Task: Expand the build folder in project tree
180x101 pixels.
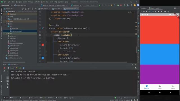Action: tap(6, 21)
